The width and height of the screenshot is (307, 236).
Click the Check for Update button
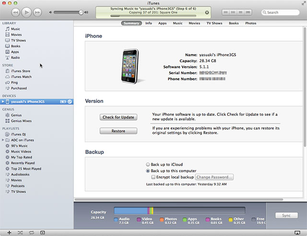point(118,117)
